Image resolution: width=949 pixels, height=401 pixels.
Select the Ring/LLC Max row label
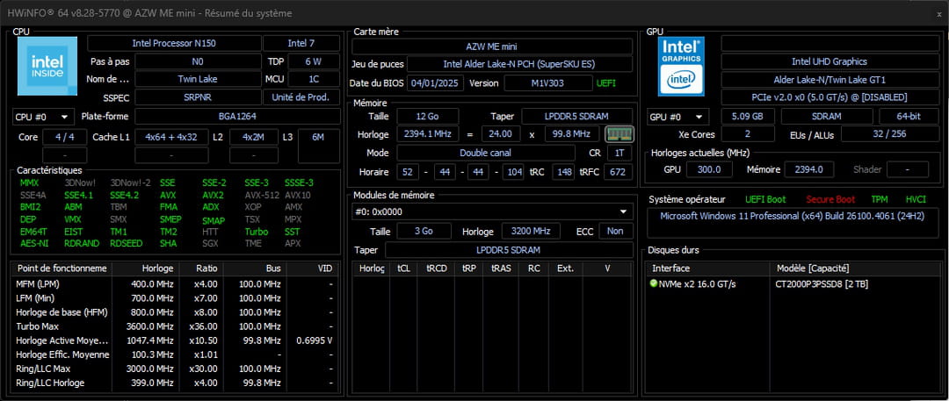tap(43, 369)
